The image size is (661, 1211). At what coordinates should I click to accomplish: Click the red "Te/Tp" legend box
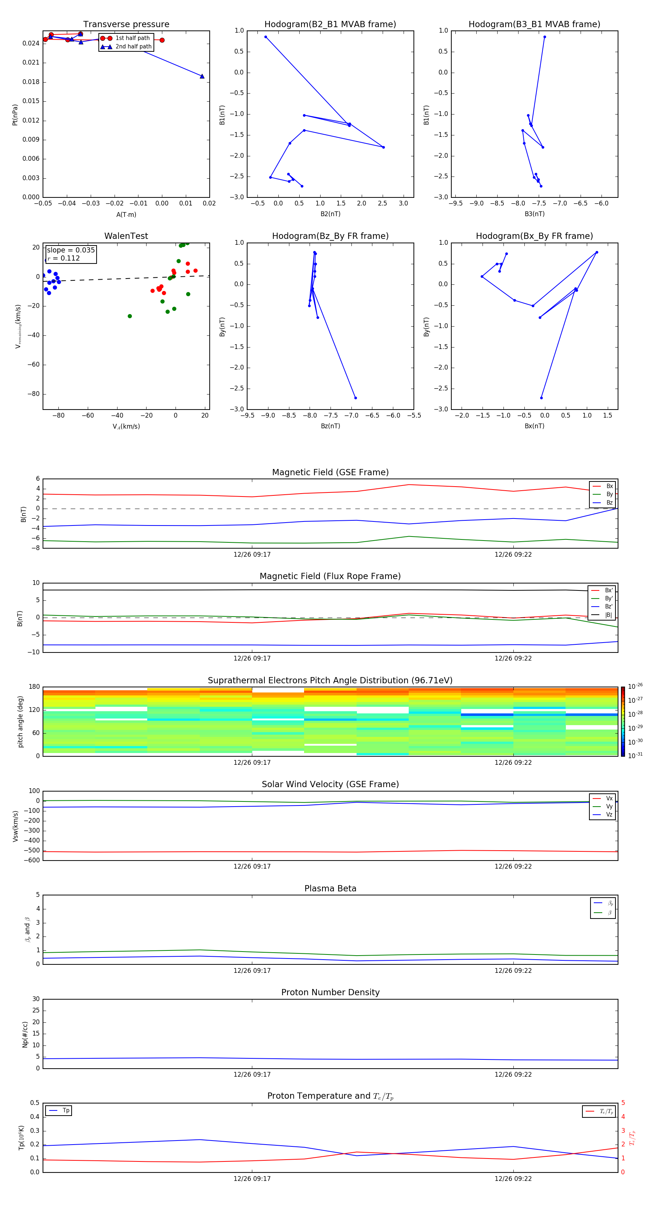599,1111
